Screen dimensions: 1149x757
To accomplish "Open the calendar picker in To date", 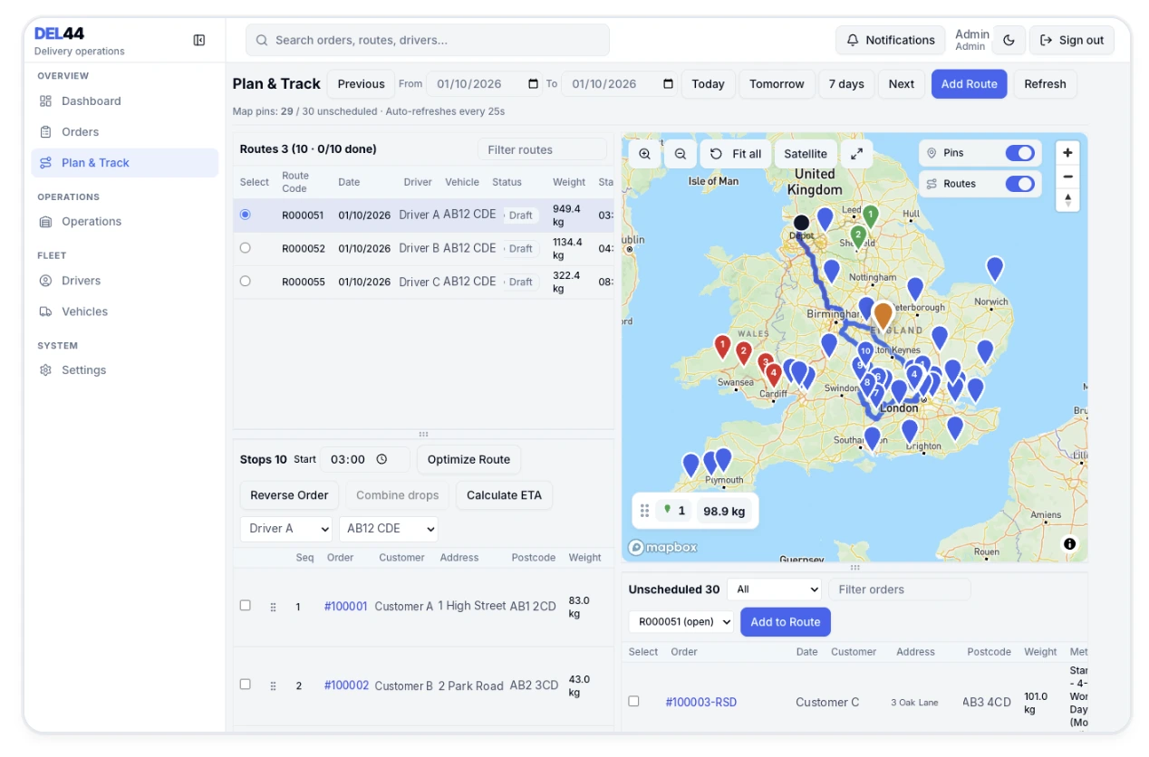I will click(668, 84).
